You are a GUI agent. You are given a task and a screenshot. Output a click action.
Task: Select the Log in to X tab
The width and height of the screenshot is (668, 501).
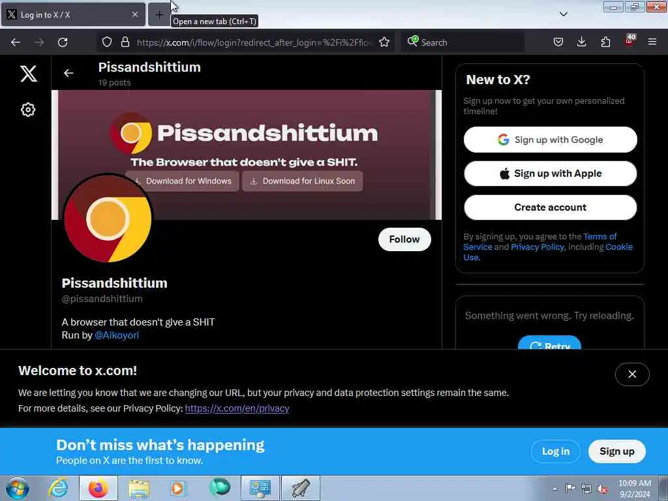73,15
